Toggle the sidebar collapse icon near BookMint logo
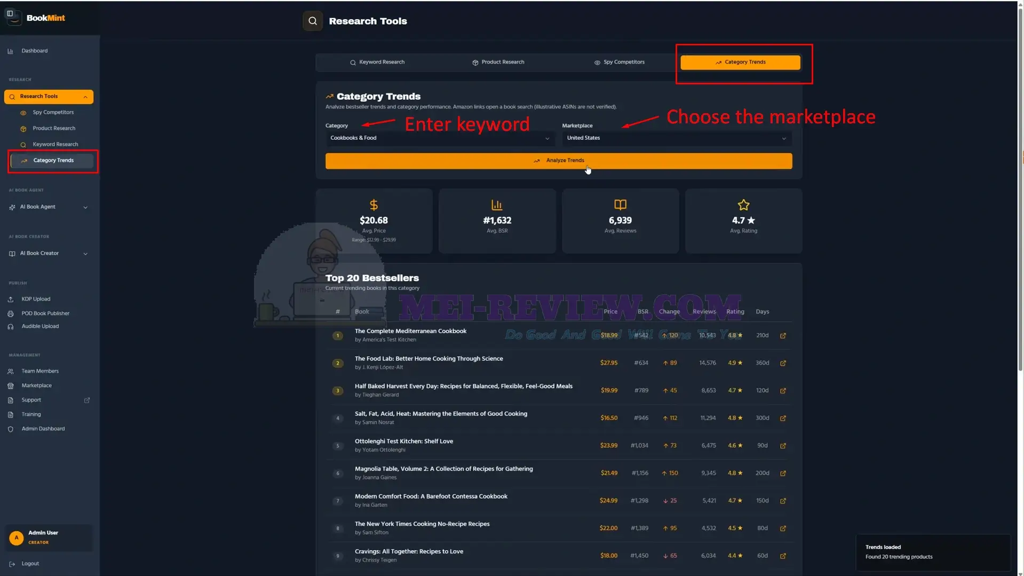 click(10, 14)
